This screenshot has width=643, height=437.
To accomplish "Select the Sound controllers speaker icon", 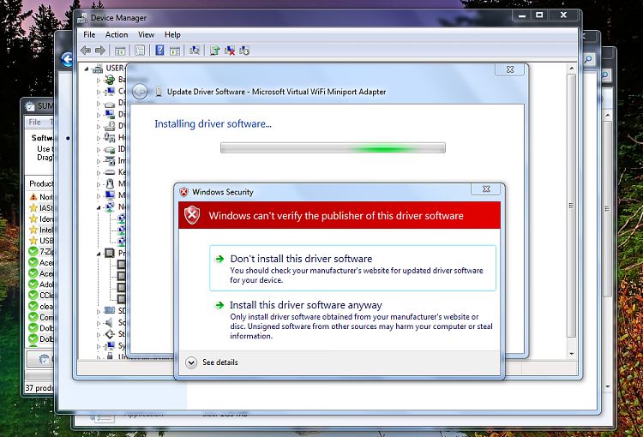I will pos(110,323).
